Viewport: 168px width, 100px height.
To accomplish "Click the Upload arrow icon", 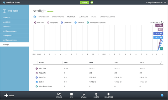I will point(84,94).
